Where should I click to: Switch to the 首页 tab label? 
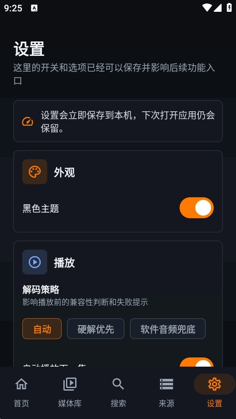click(21, 403)
